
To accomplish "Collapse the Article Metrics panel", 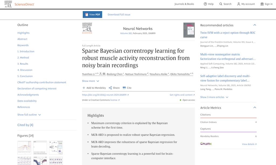I will pos(255,108).
